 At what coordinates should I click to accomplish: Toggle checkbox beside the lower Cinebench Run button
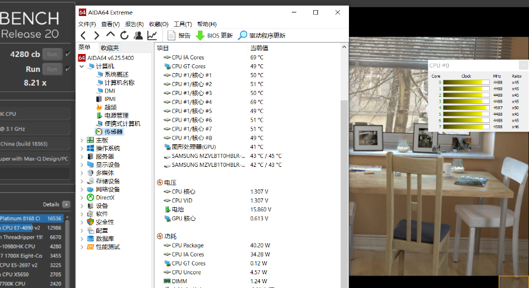tap(68, 69)
